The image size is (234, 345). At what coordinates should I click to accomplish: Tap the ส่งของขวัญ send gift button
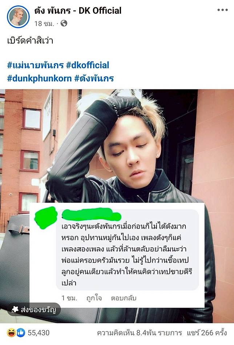pyautogui.click(x=34, y=309)
